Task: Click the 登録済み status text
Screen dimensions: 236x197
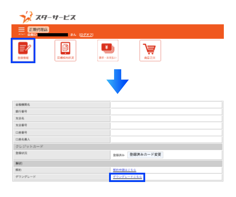Action: [119, 155]
